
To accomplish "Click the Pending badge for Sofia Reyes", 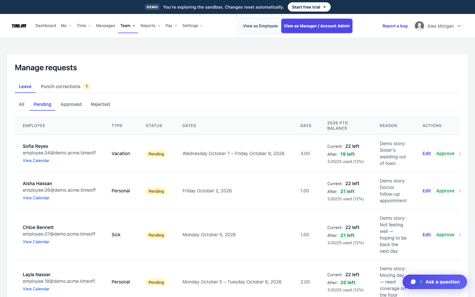I will [x=156, y=154].
